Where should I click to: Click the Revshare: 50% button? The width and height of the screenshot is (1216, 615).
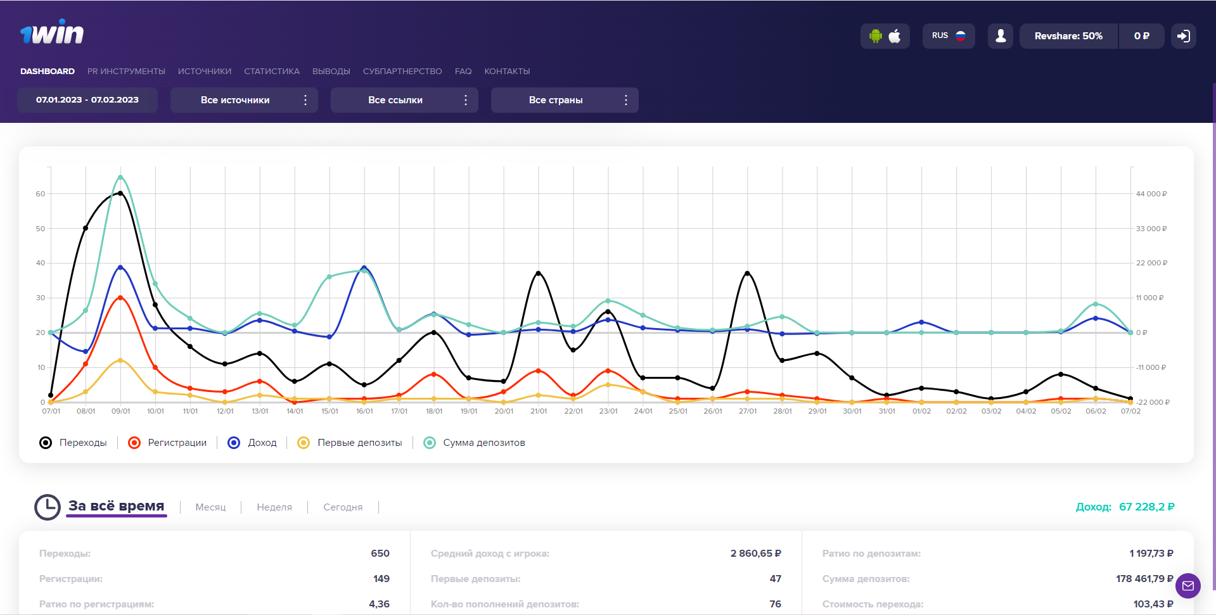pos(1068,36)
